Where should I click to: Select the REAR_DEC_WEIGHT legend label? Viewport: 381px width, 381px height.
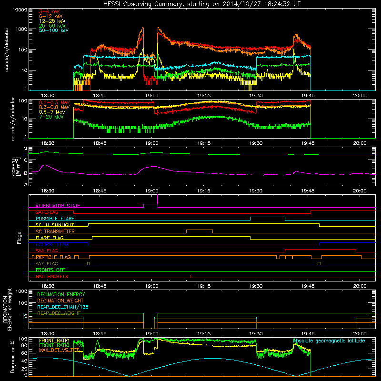pyautogui.click(x=59, y=313)
